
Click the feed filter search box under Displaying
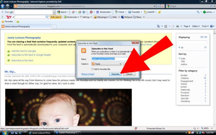tap(193, 42)
